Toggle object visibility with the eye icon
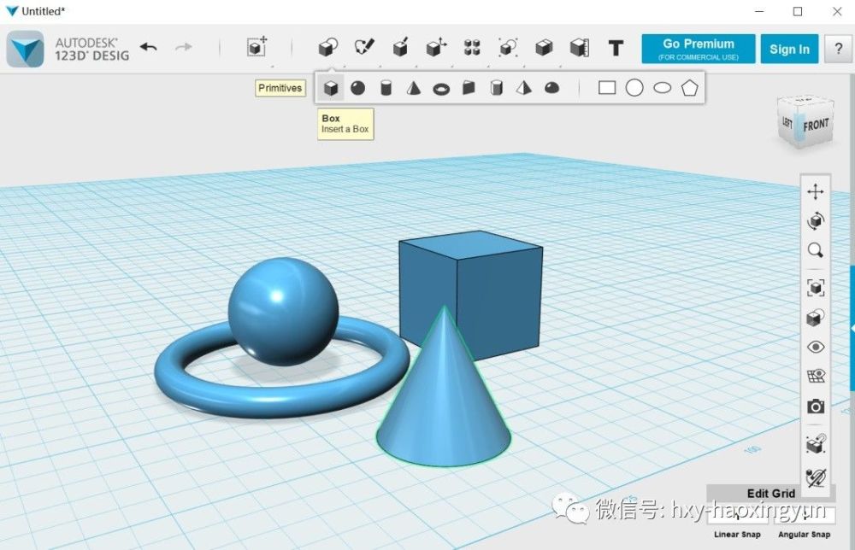 [815, 347]
